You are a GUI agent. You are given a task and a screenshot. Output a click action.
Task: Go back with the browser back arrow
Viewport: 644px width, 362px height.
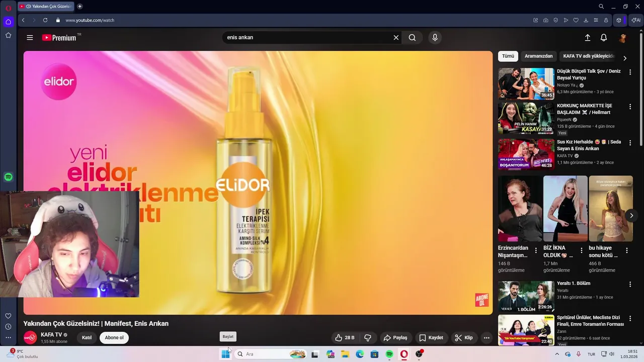pos(23,20)
